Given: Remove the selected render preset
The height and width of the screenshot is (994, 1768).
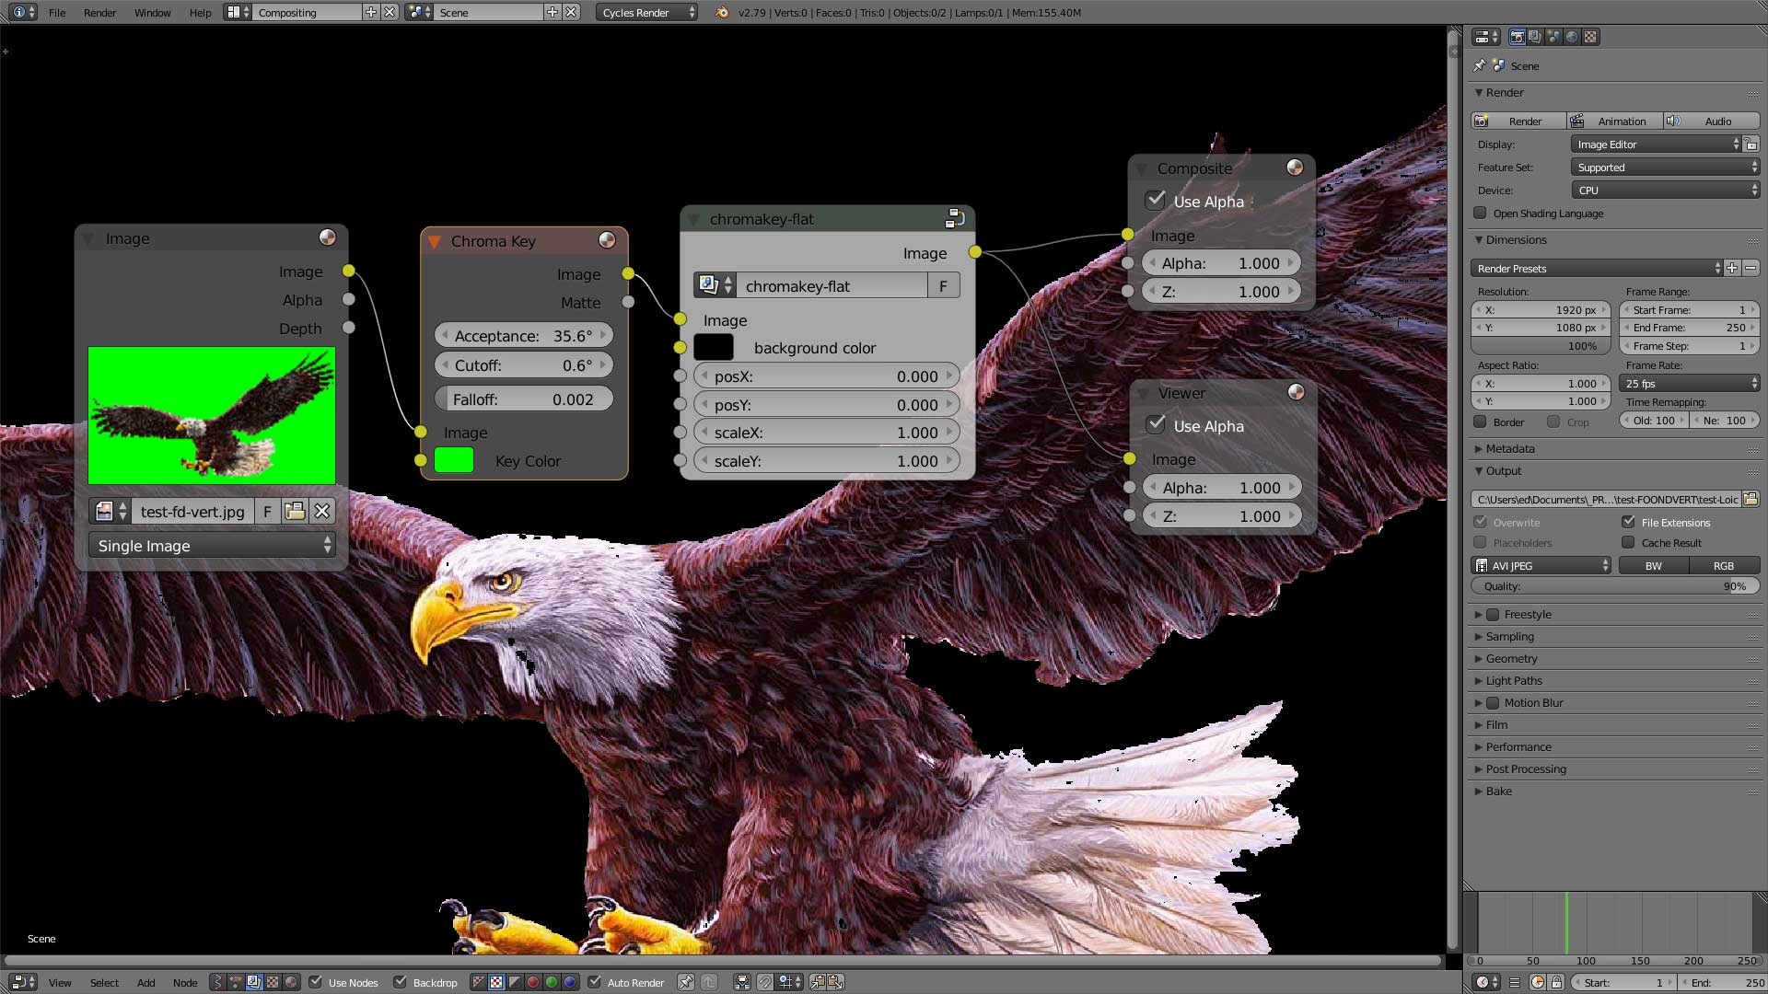Looking at the screenshot, I should (x=1751, y=268).
